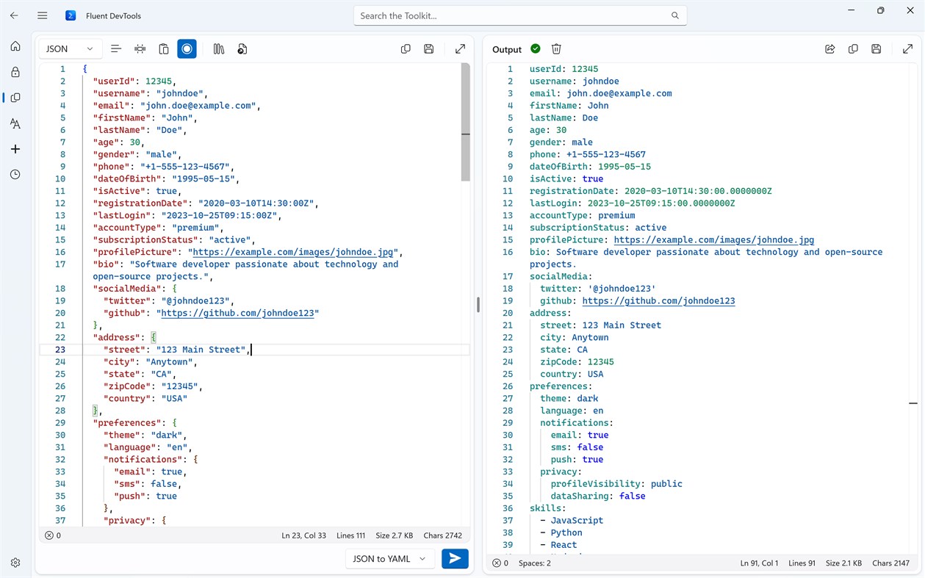Click Ln 23, Col 33 in status bar
This screenshot has width=925, height=578.
(x=304, y=535)
